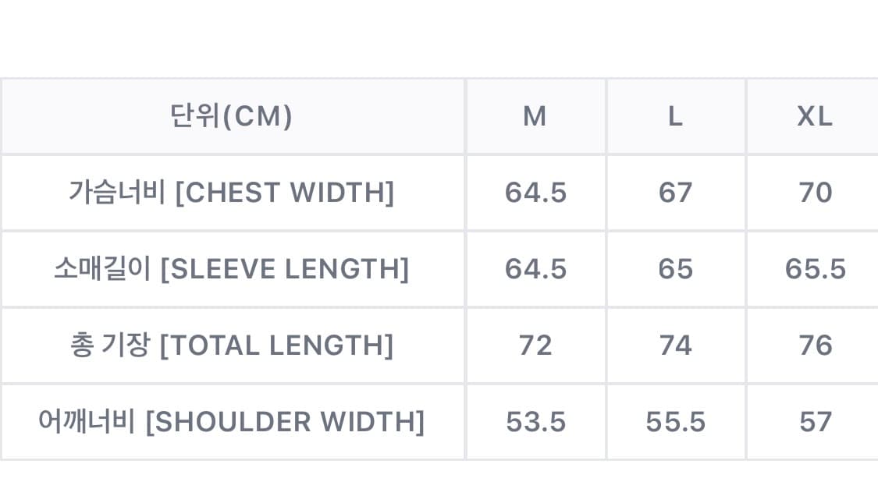The image size is (878, 489).
Task: Click the 단위(CM) header cell
Action: pyautogui.click(x=231, y=116)
